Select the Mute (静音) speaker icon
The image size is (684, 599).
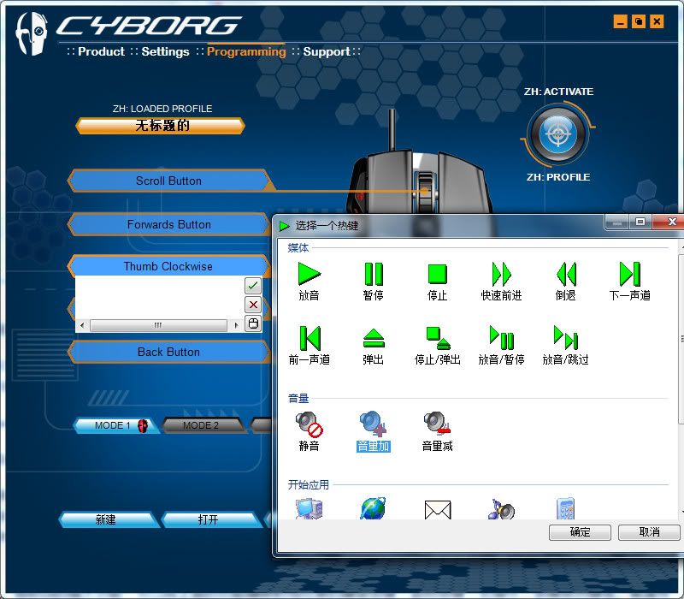[x=309, y=424]
